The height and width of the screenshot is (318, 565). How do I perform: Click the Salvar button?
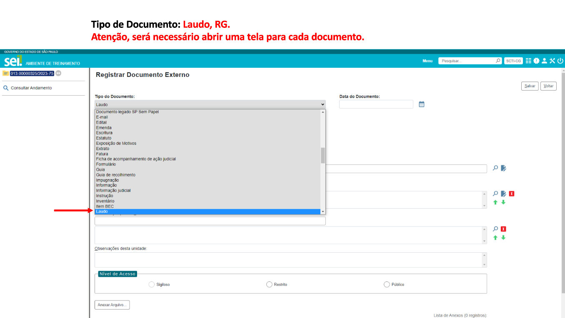pos(530,86)
